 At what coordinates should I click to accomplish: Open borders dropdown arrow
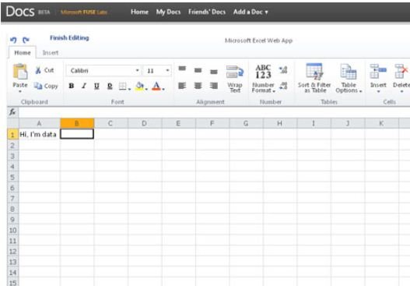click(x=129, y=89)
